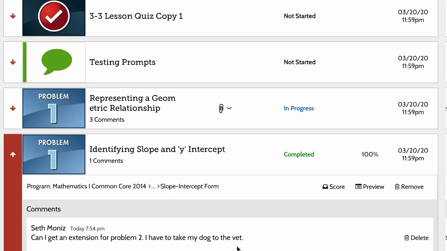Click the red checkmark quiz thumbnail
447x251 pixels.
click(x=54, y=17)
